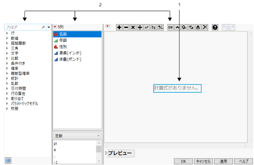The height and width of the screenshot is (165, 254).
Task: Click the magnifier icon in filter box
Action: (x=43, y=27)
